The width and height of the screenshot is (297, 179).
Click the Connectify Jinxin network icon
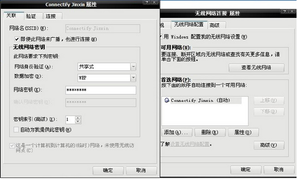click(x=167, y=100)
